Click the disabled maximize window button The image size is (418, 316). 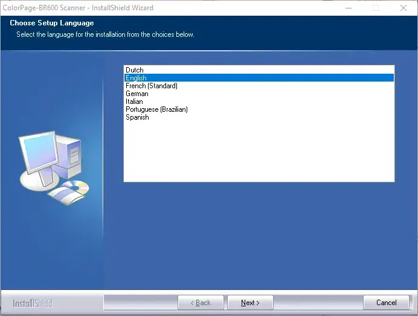(376, 8)
